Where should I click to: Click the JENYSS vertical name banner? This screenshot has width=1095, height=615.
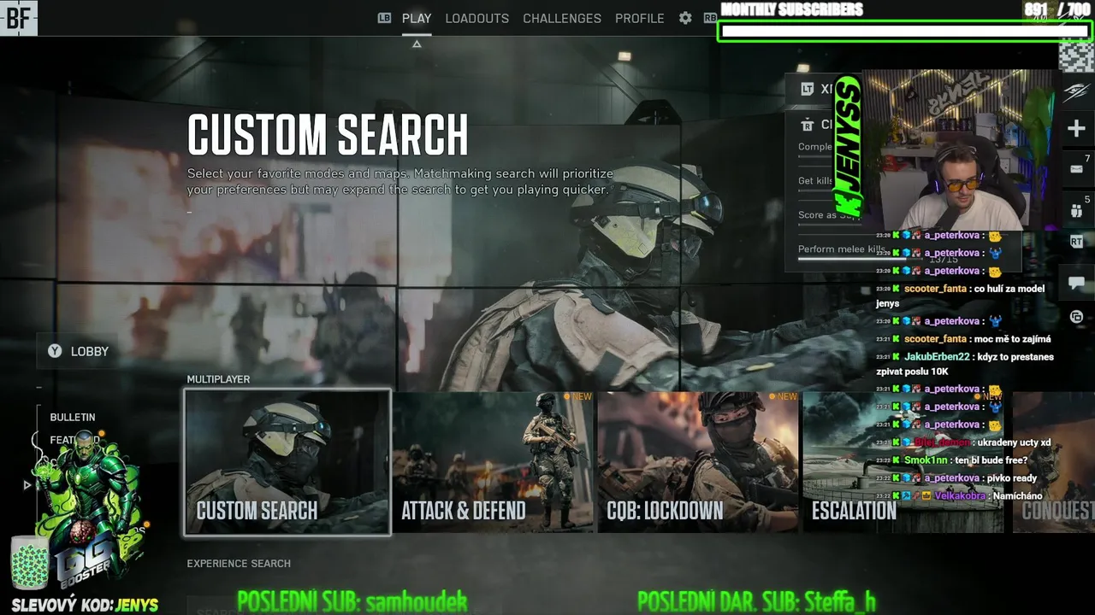[x=848, y=145]
